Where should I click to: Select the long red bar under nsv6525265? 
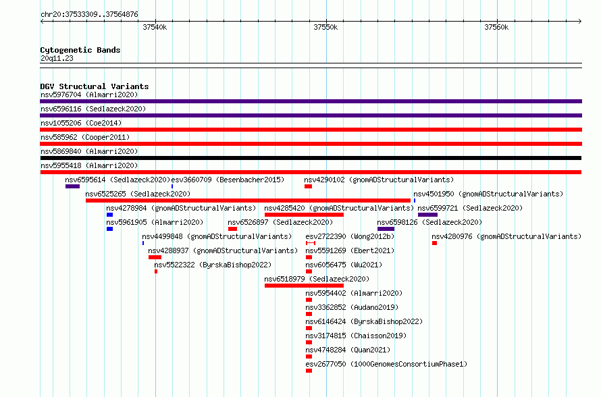pos(248,201)
